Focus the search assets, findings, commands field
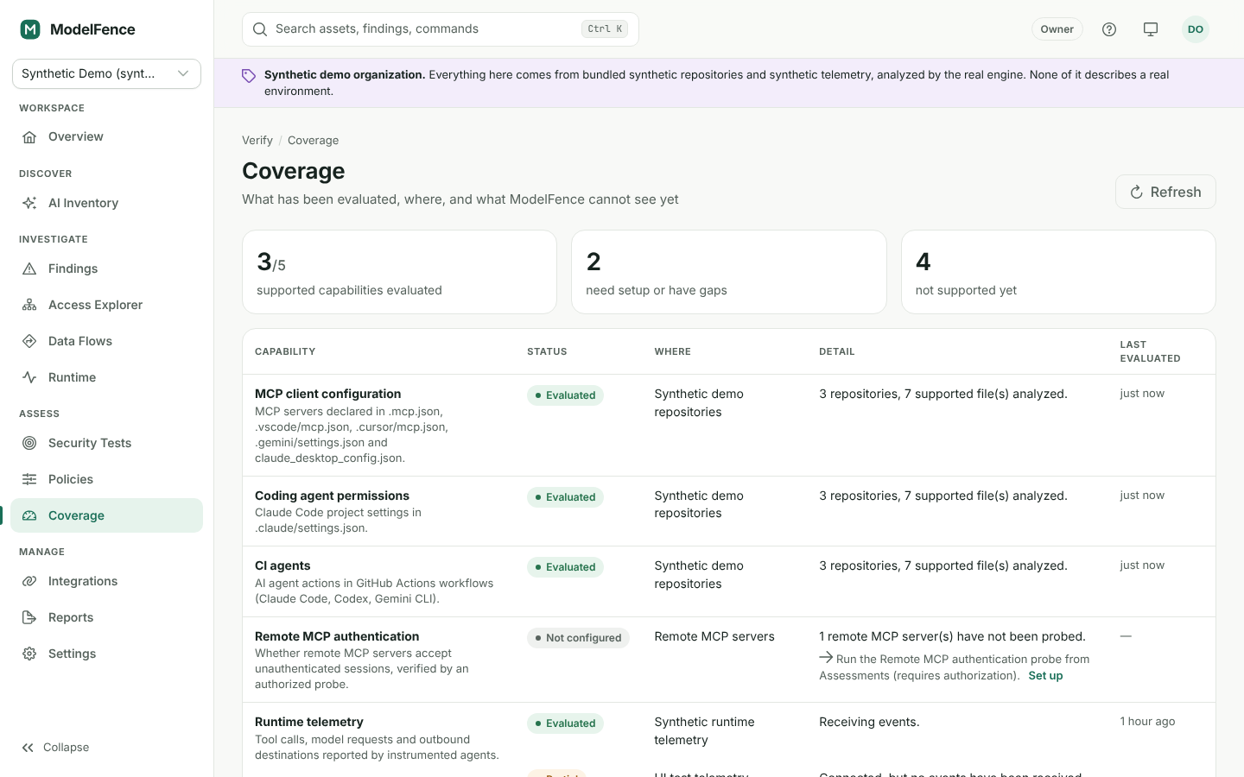 (441, 29)
